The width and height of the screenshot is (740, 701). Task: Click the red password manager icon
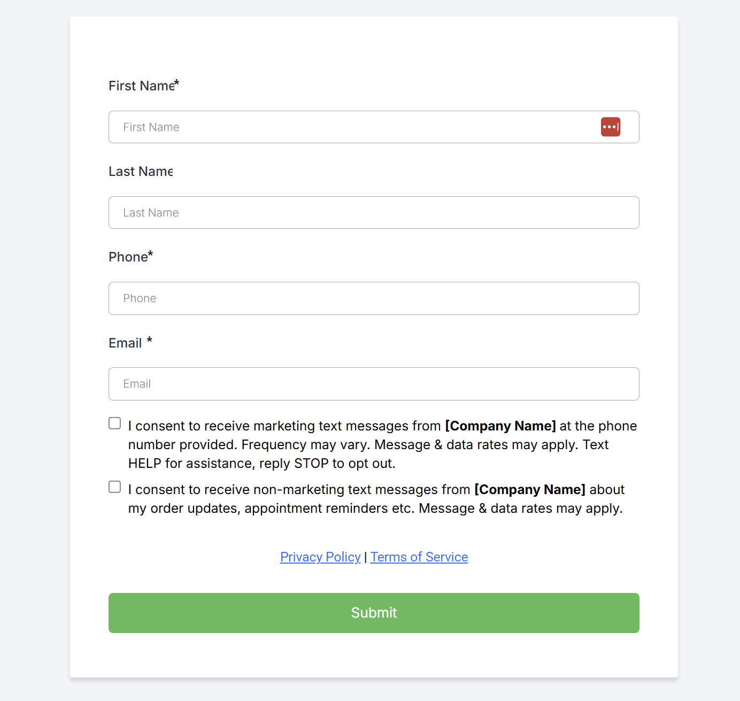(x=610, y=127)
